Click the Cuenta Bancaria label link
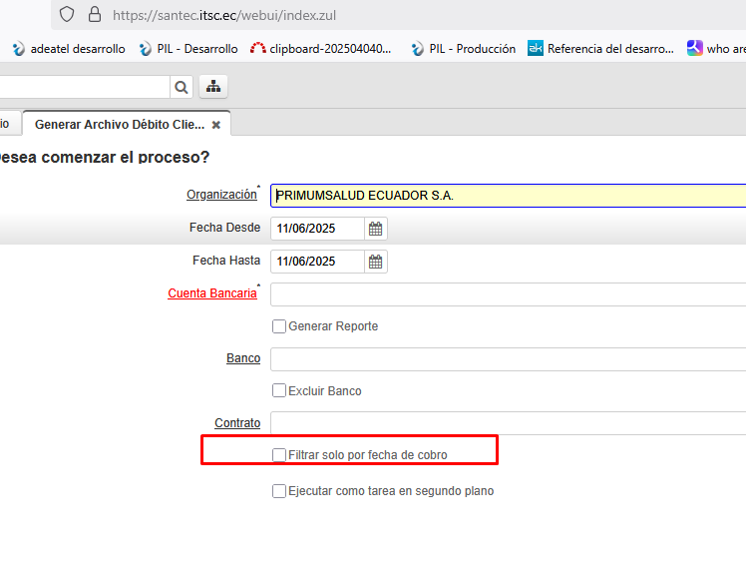The width and height of the screenshot is (746, 573). point(211,293)
